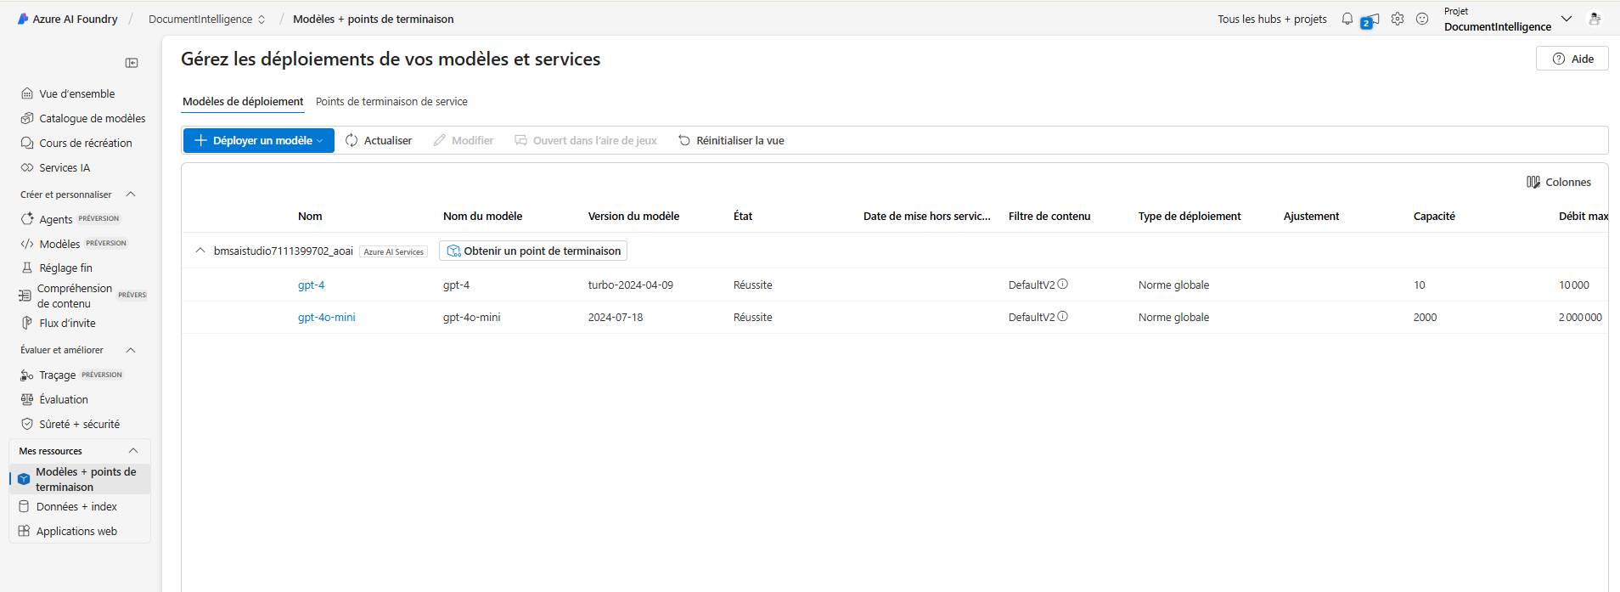Click the notifications bell icon
The image size is (1620, 592).
[x=1347, y=19]
